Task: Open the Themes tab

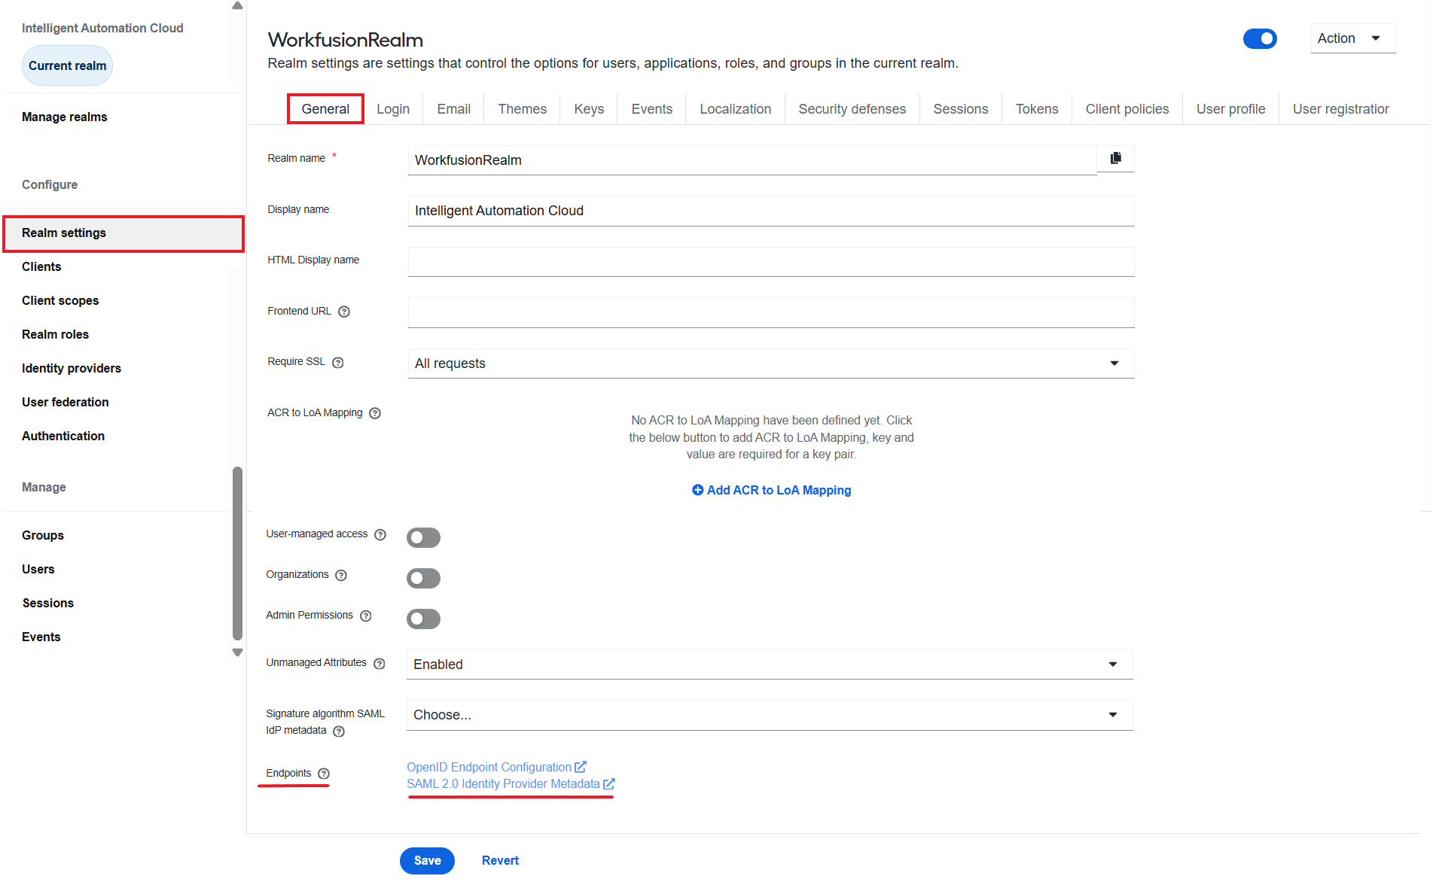Action: coord(523,109)
